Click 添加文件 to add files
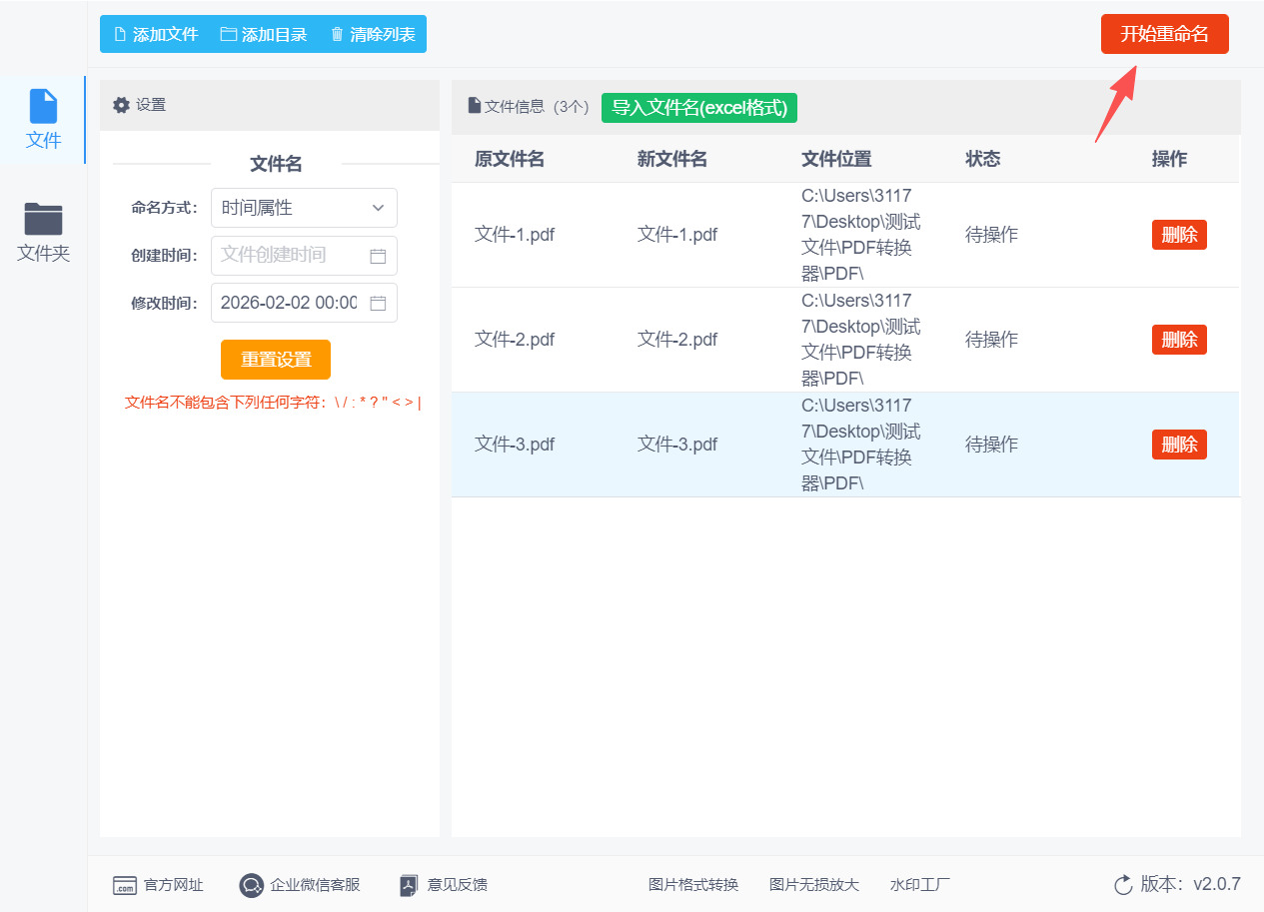Image resolution: width=1264 pixels, height=912 pixels. pos(155,34)
